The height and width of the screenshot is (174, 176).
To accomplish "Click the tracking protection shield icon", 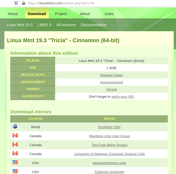I will pyautogui.click(x=16, y=3).
